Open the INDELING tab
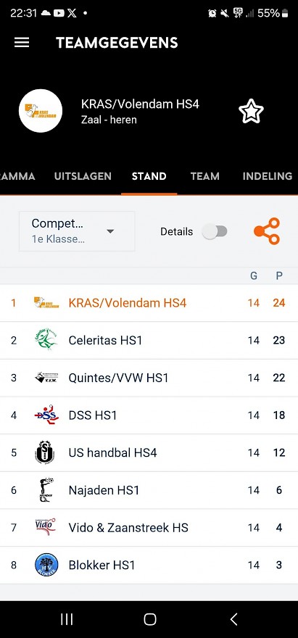This screenshot has height=638, width=298. [x=268, y=176]
